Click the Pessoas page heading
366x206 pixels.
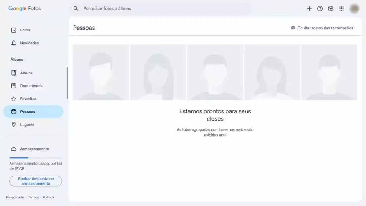click(x=84, y=28)
